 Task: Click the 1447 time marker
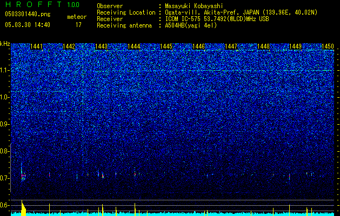click(x=231, y=46)
